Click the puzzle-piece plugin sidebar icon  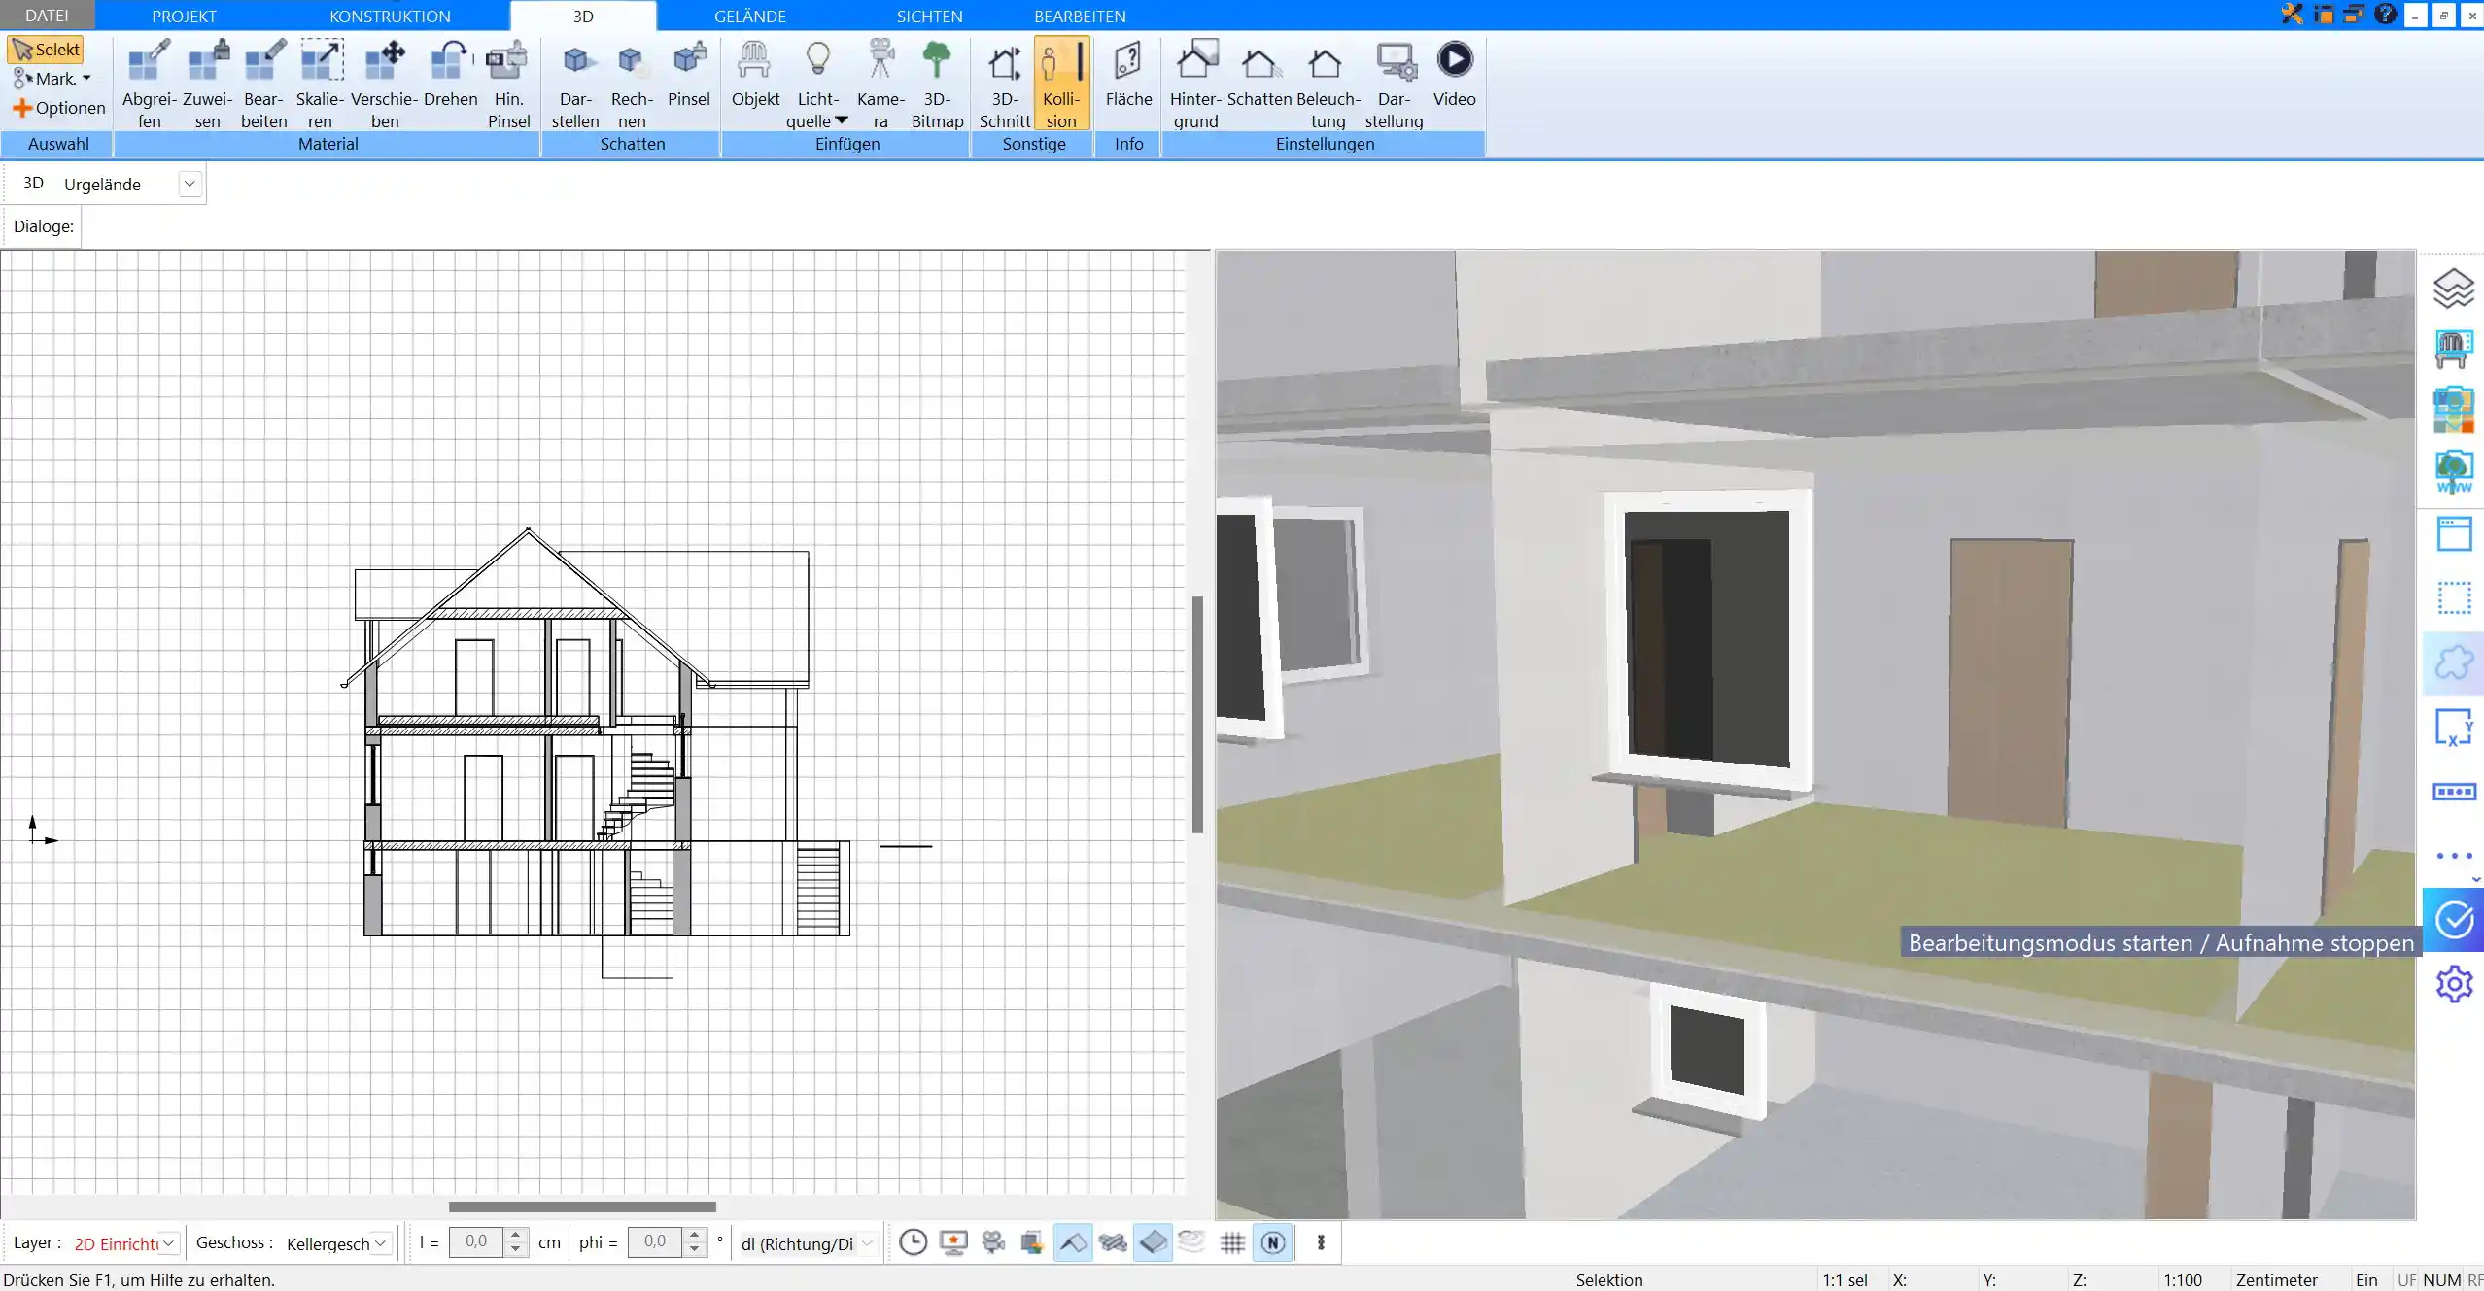tap(2453, 662)
